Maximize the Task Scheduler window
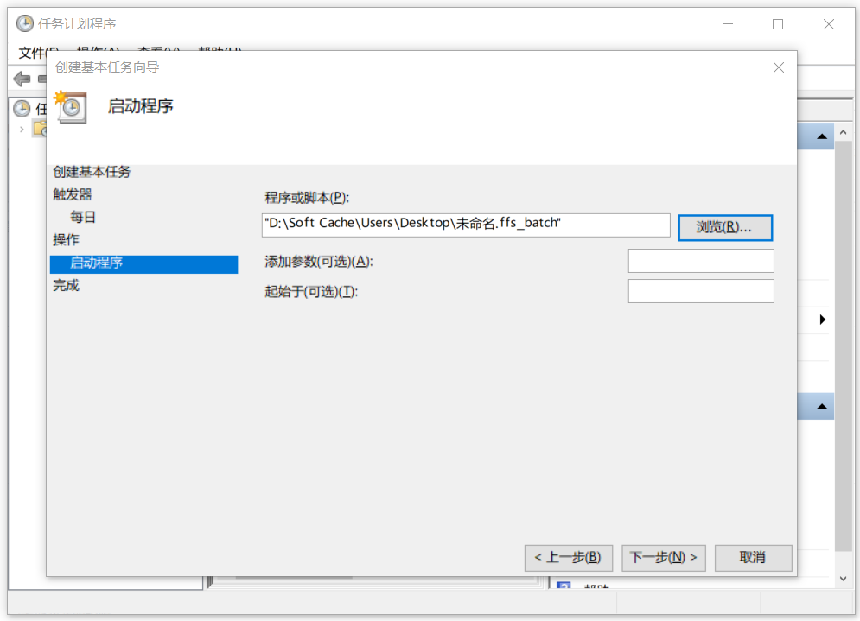The width and height of the screenshot is (860, 621). click(x=778, y=24)
